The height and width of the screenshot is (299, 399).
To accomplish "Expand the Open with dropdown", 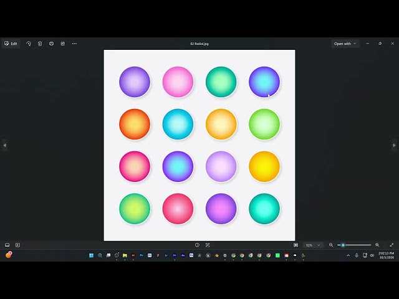I will click(x=345, y=44).
